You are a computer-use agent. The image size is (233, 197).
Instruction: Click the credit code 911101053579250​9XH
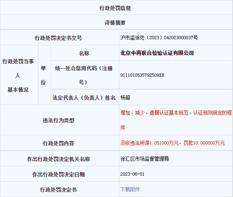click(142, 75)
